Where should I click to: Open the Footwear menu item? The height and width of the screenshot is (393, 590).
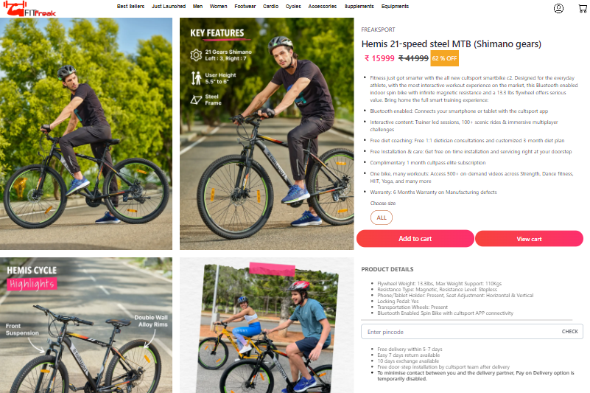[245, 7]
